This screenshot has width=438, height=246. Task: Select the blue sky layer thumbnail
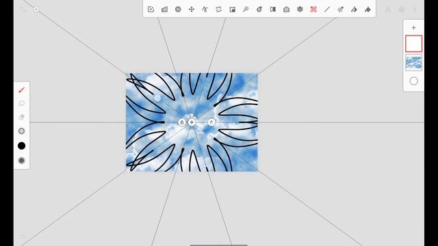coord(413,62)
